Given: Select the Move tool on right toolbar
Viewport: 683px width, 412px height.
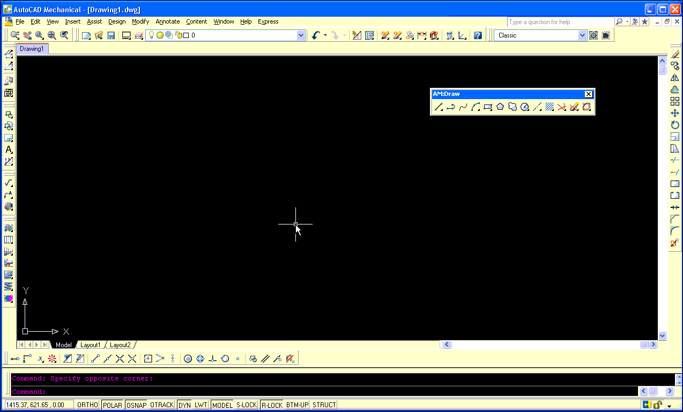Looking at the screenshot, I should [675, 113].
